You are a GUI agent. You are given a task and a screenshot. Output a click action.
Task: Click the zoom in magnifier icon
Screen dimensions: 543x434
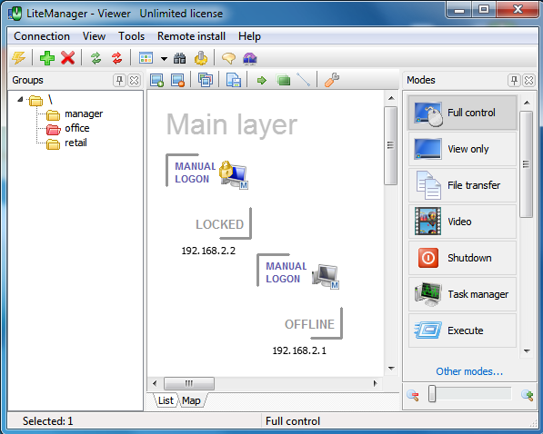pos(527,395)
